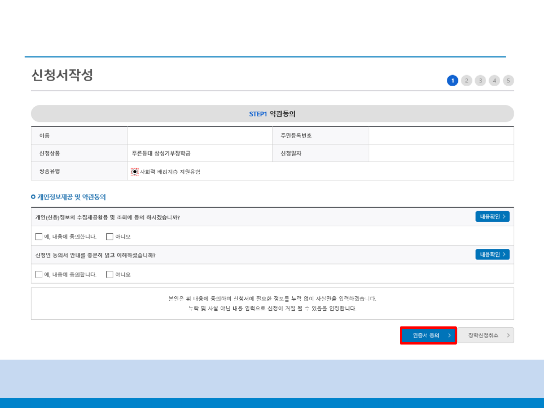The image size is (544, 408).
Task: Click the 주민등록번호 value field
Action: pos(441,135)
